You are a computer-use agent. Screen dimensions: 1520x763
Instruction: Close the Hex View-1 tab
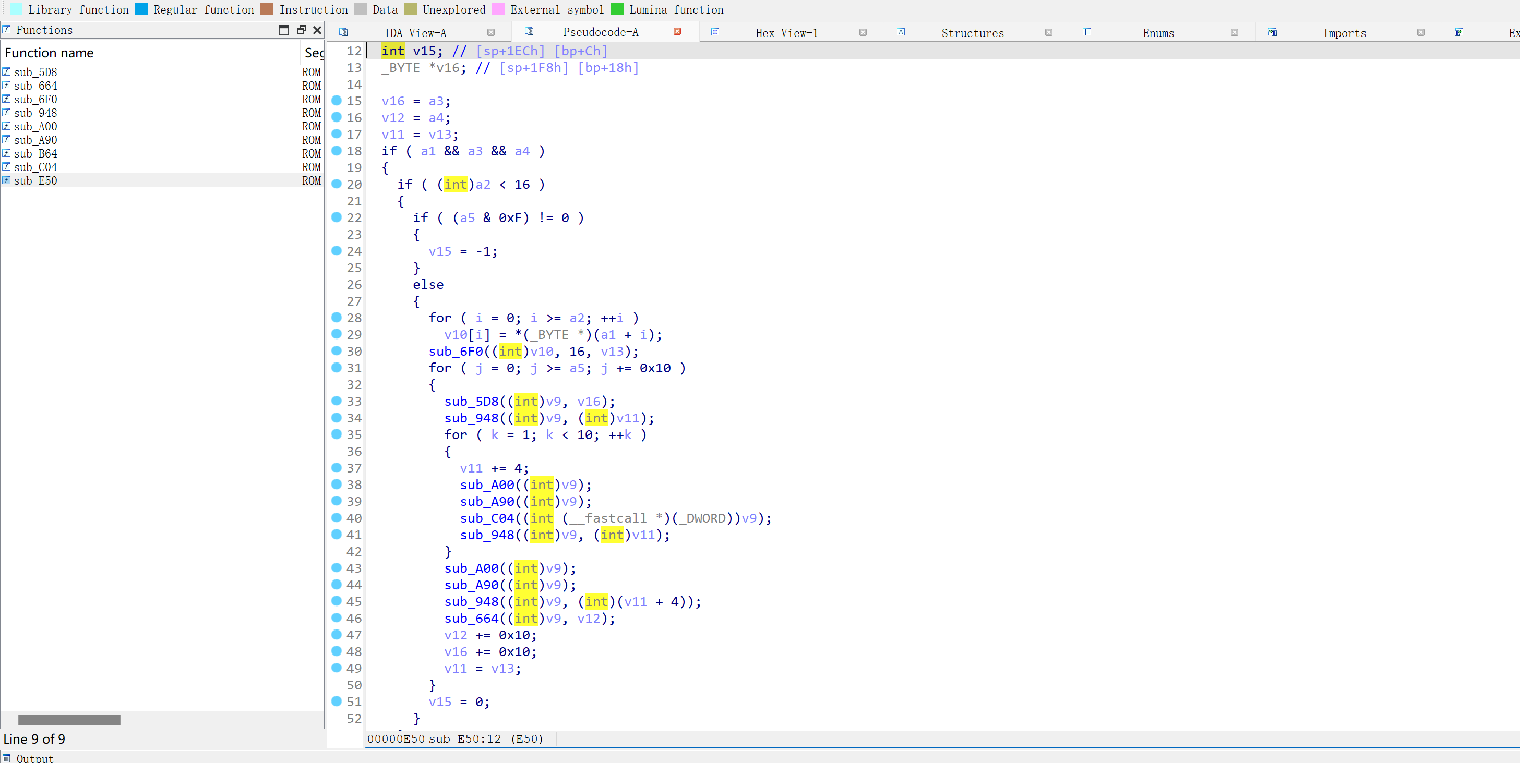[863, 32]
